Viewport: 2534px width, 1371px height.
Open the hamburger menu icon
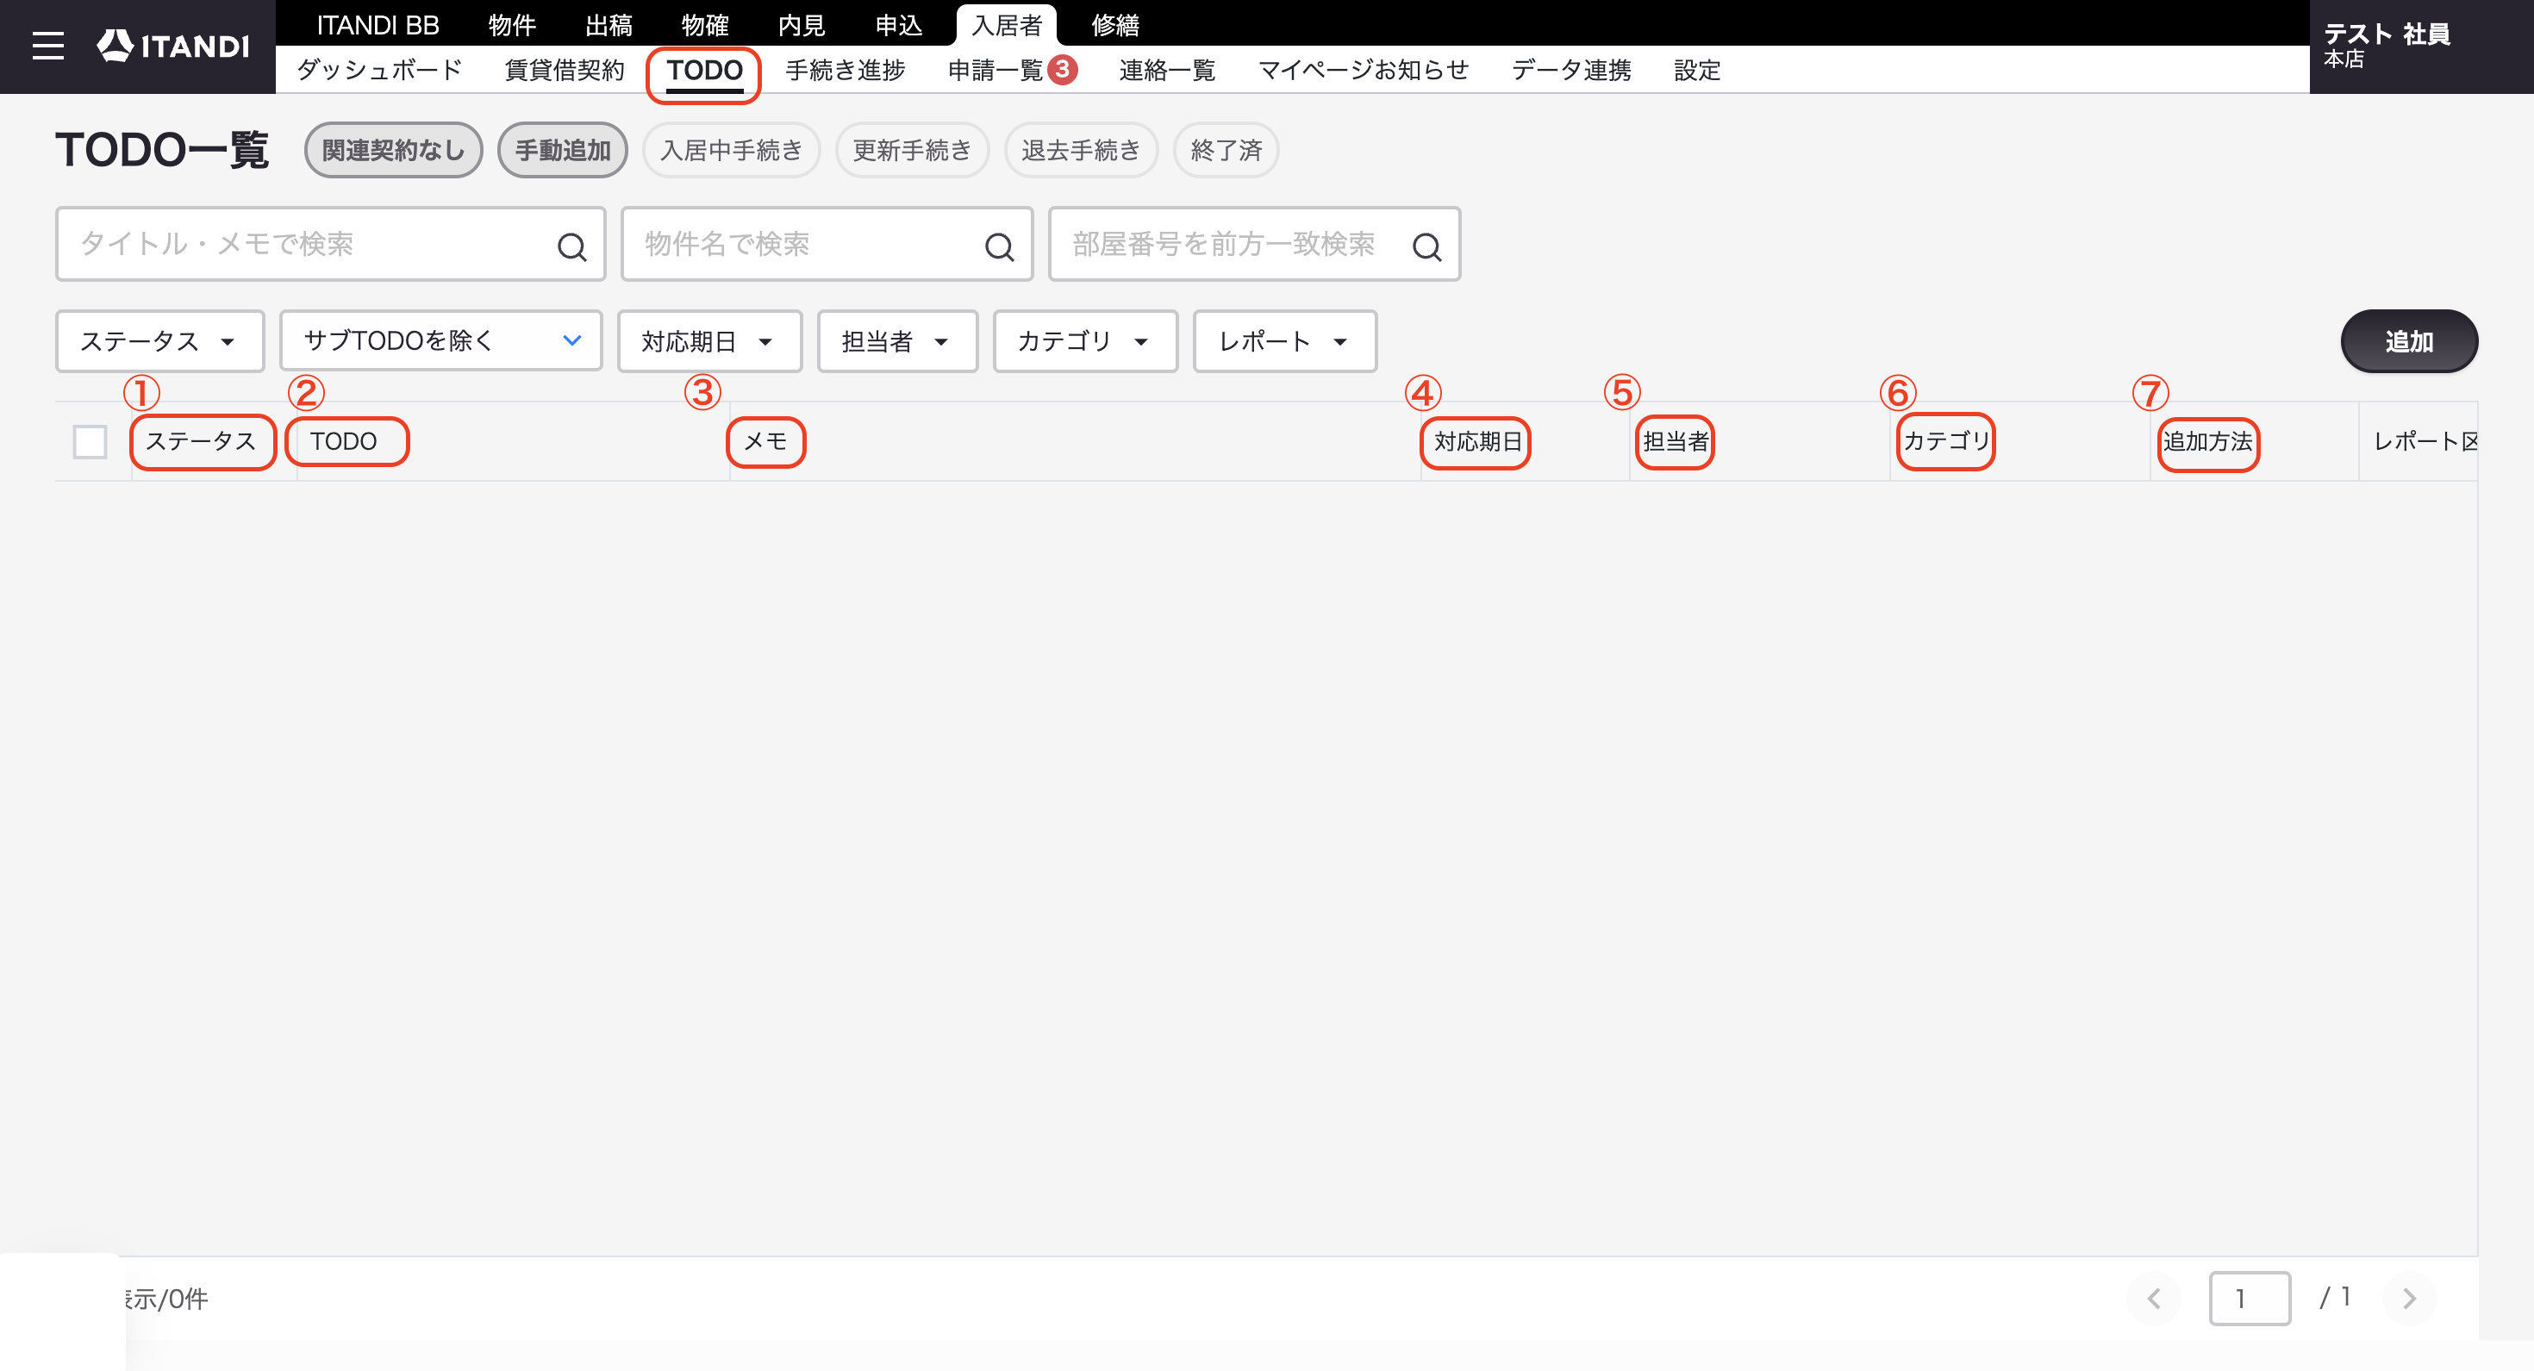(47, 47)
